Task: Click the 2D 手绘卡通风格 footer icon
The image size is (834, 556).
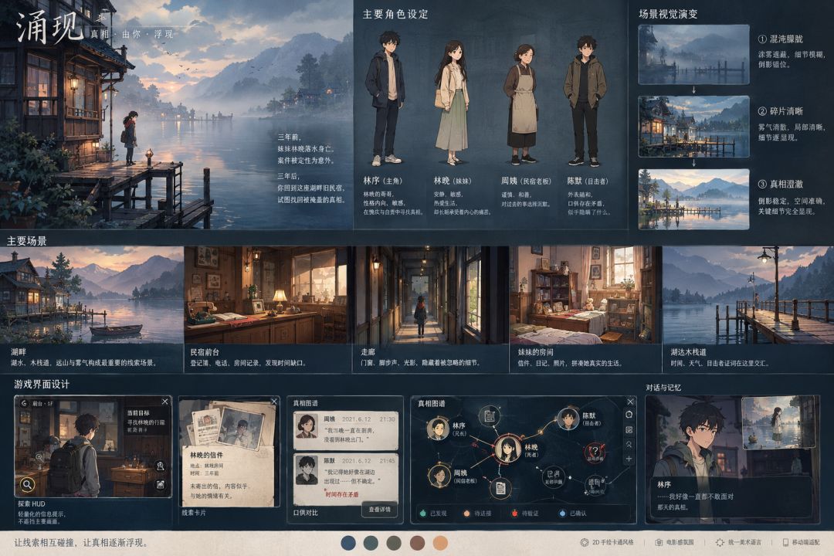Action: [585, 542]
